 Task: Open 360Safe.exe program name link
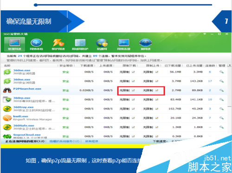point(24,126)
